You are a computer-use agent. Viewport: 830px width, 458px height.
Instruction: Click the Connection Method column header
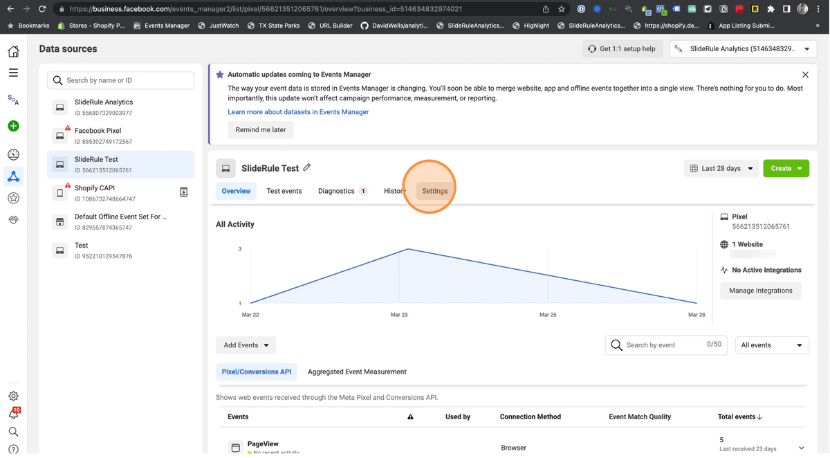click(531, 417)
